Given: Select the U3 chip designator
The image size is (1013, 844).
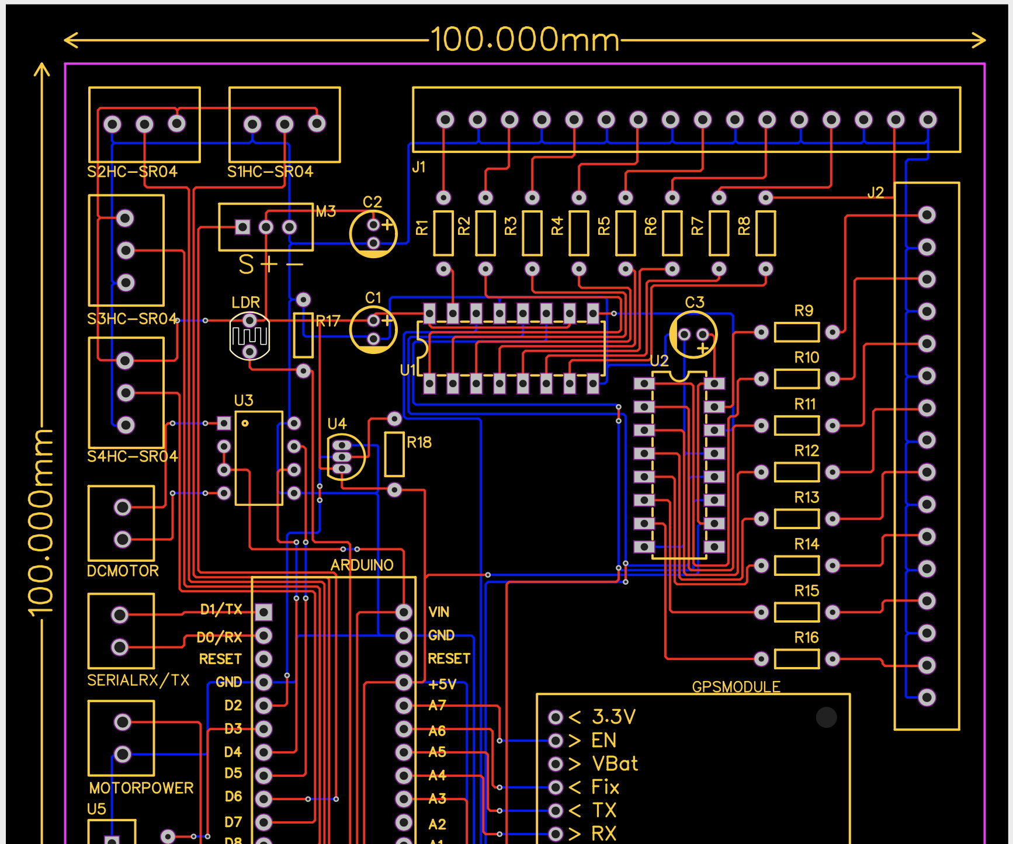Looking at the screenshot, I should point(244,401).
